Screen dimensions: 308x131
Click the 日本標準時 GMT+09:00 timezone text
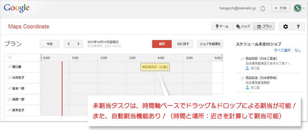click(105, 46)
